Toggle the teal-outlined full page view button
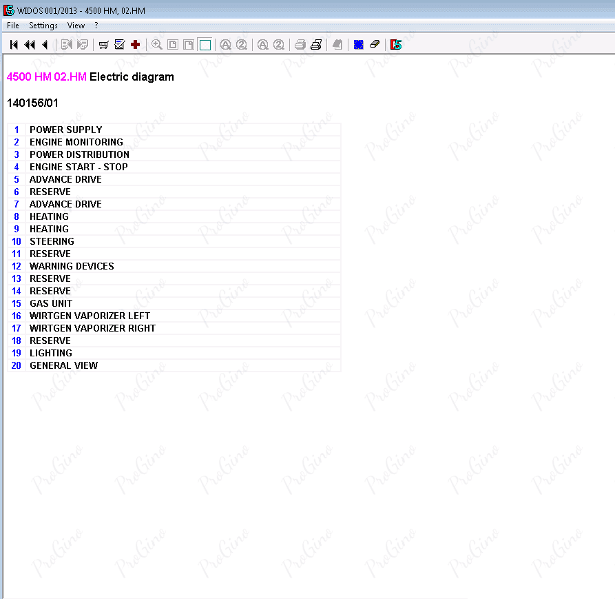Screen dimensions: 615x599 tap(205, 45)
